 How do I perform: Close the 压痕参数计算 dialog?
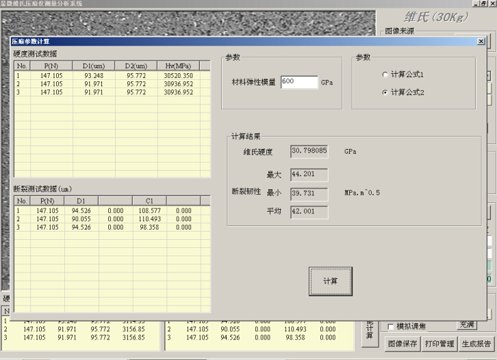pyautogui.click(x=481, y=42)
